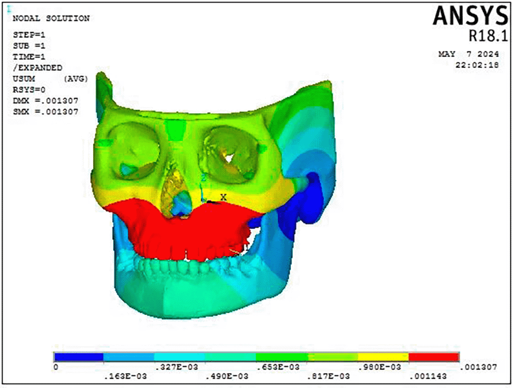Select the dark blue legend color band
512x388 pixels.
(79, 357)
